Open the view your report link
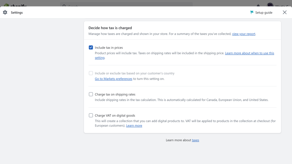The height and width of the screenshot is (164, 292). [x=243, y=34]
